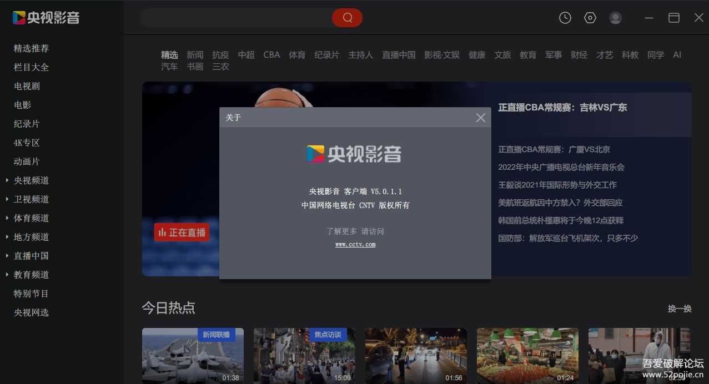Switch to the 文旅 tab

click(x=502, y=55)
